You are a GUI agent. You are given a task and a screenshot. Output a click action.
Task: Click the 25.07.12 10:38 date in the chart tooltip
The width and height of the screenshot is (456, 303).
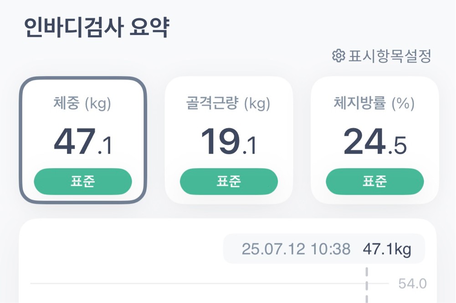(x=296, y=249)
